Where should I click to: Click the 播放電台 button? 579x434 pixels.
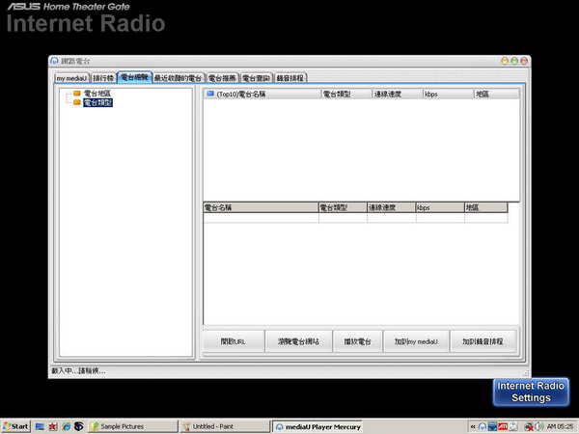coord(357,341)
